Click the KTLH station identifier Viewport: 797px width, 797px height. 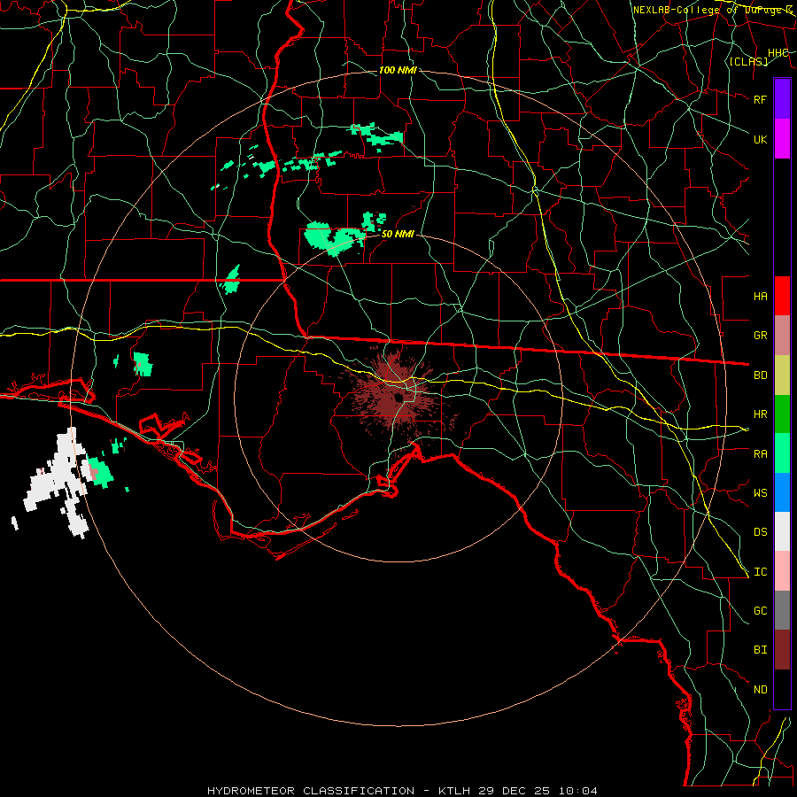pyautogui.click(x=455, y=791)
